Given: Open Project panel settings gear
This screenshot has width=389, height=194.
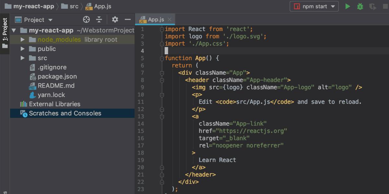Looking at the screenshot, I should (x=115, y=19).
